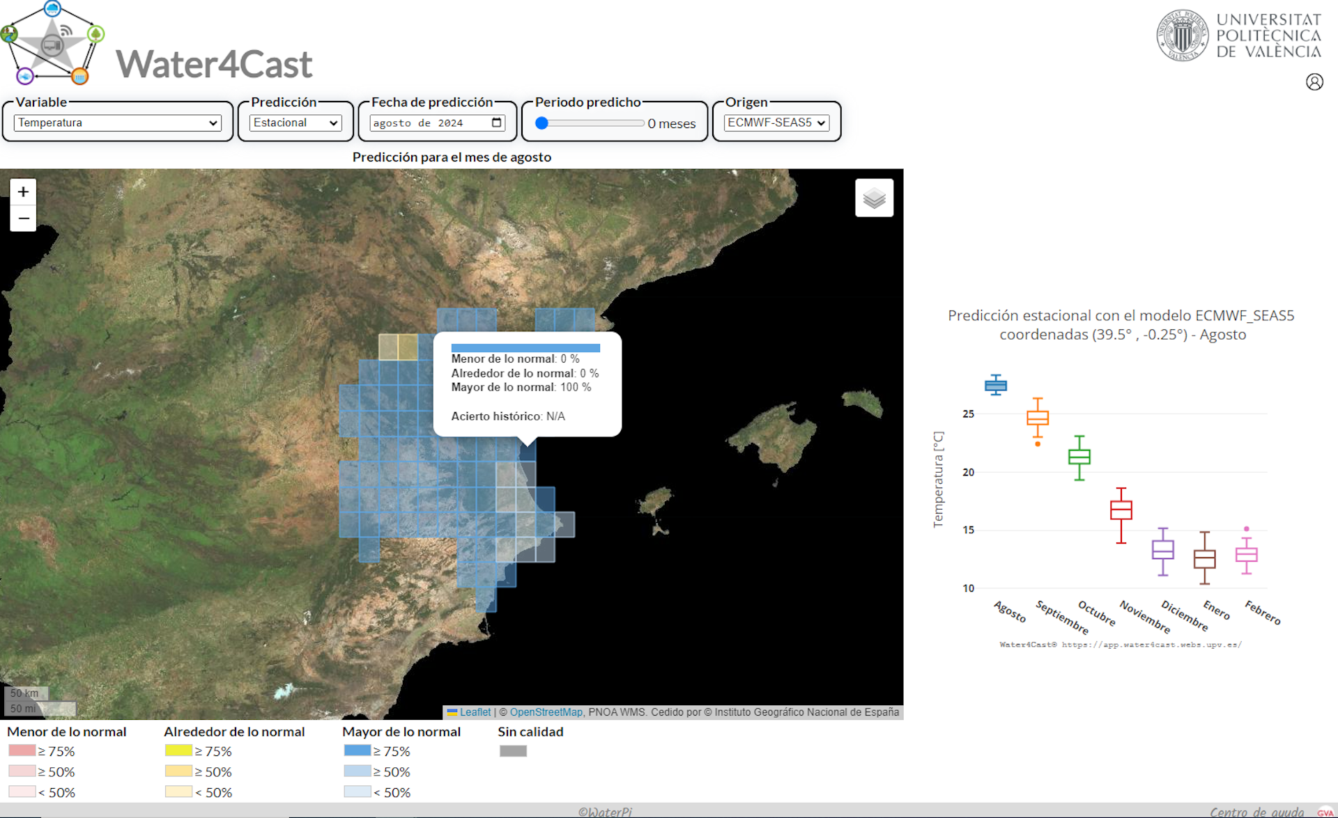Open the OpenStreetMap attribution link
Image resolution: width=1338 pixels, height=818 pixels.
[546, 712]
